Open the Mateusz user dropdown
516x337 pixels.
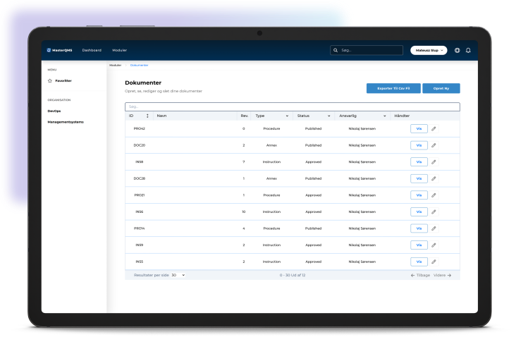click(x=429, y=50)
